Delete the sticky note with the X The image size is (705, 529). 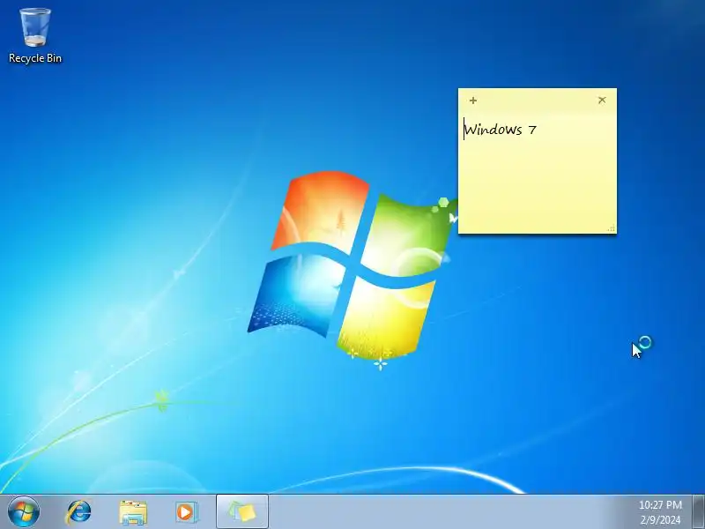click(x=602, y=100)
